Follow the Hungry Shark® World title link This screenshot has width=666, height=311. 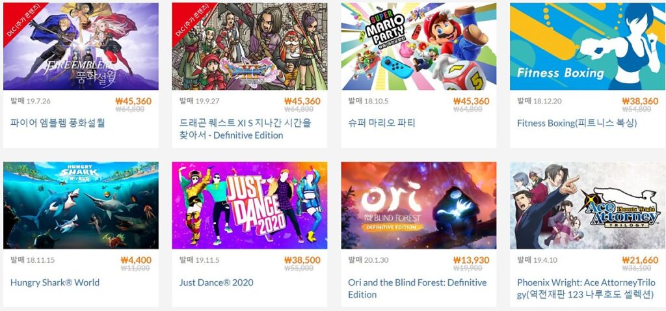click(x=55, y=282)
